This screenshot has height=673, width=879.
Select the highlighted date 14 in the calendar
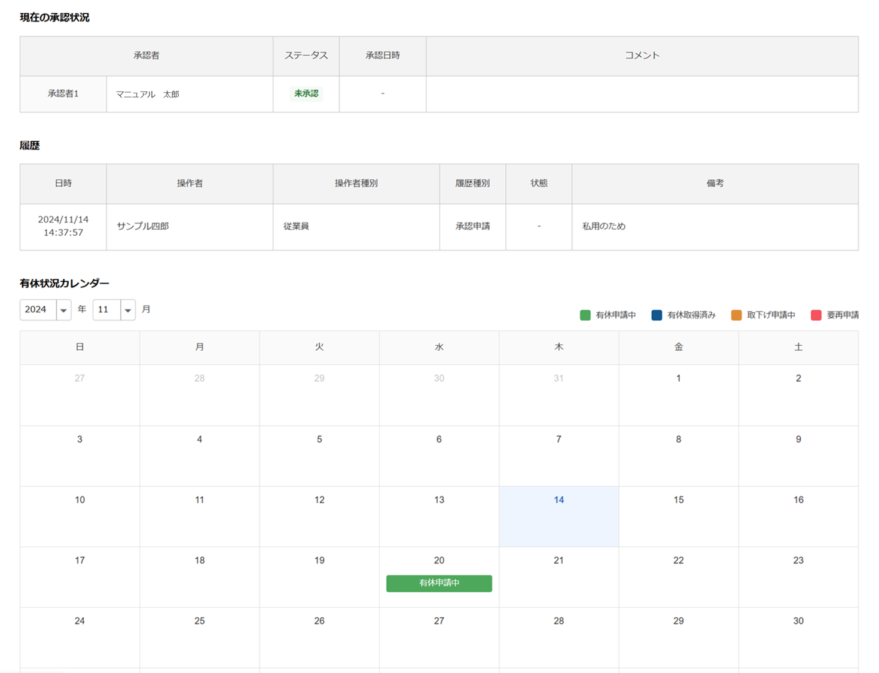(558, 500)
